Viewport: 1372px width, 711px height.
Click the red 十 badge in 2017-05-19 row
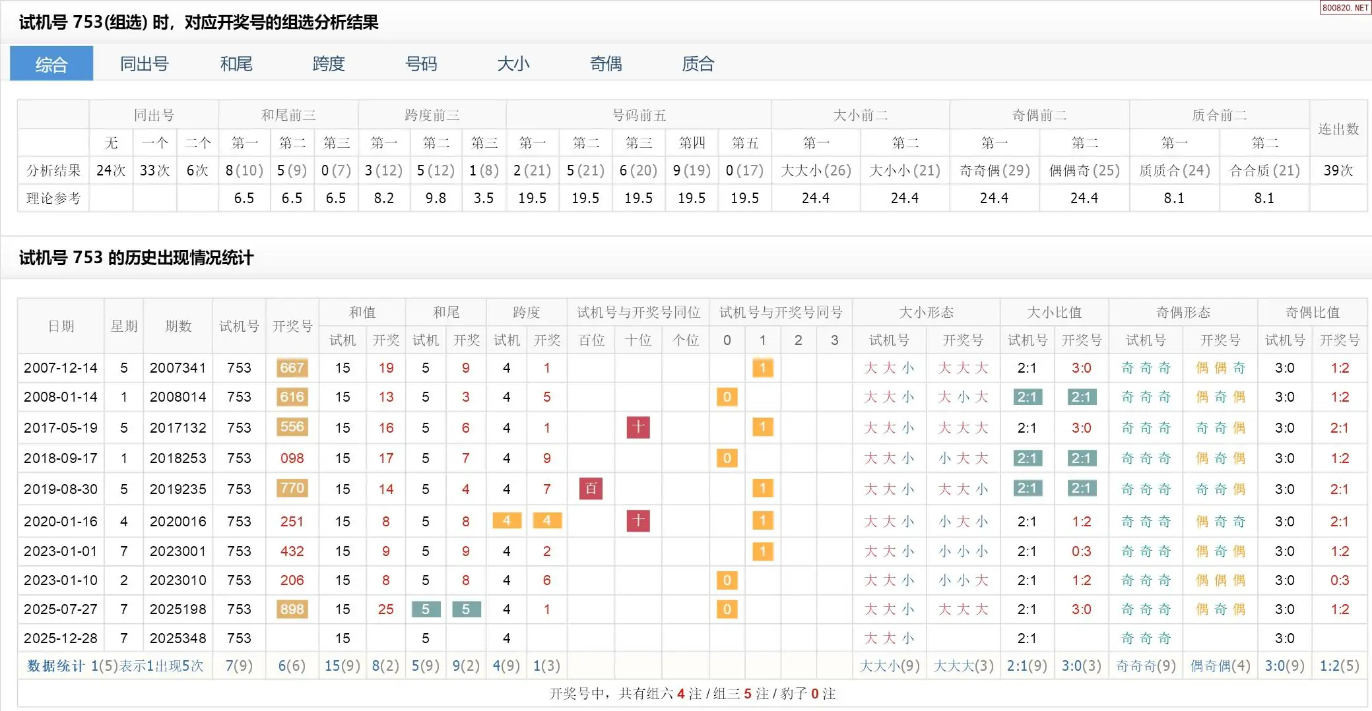click(x=638, y=427)
